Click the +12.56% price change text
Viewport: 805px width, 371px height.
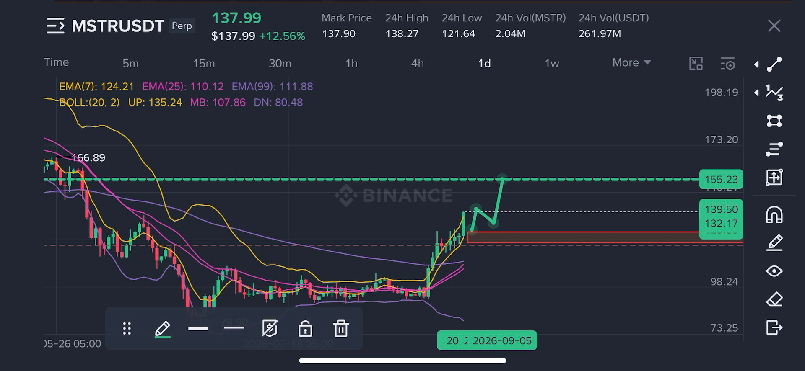282,36
